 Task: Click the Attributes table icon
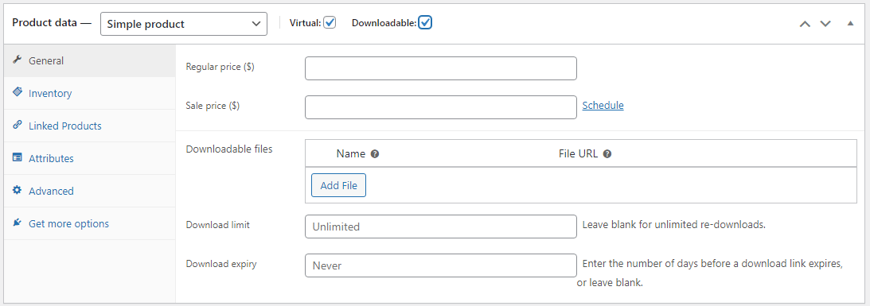coord(18,158)
